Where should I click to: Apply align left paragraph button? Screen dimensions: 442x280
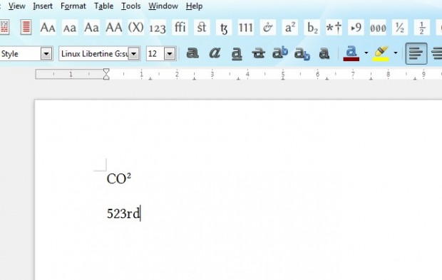pyautogui.click(x=416, y=53)
